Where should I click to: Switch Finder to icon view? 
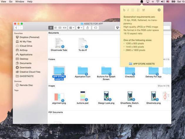pyautogui.click(x=51, y=28)
